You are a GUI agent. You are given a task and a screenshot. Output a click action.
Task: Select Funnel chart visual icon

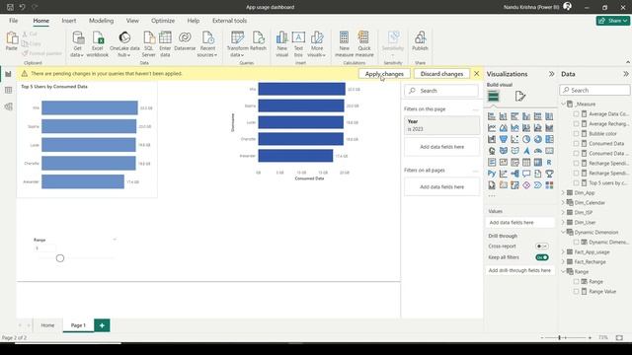[503, 139]
